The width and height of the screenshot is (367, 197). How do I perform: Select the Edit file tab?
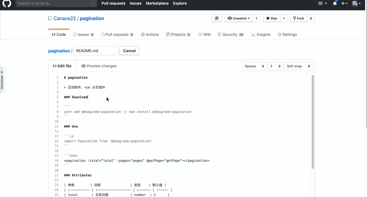click(62, 66)
